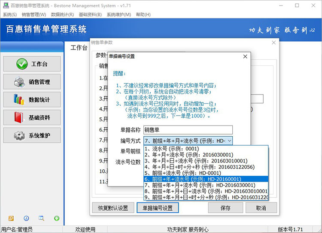Click the printer icon for 销售管理
322x233 pixels.
coord(19,82)
